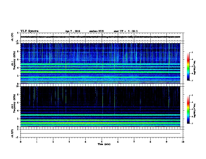Click the ch.2 frequency axis "2" tick label
The image size is (206, 159).
(x=18, y=119)
